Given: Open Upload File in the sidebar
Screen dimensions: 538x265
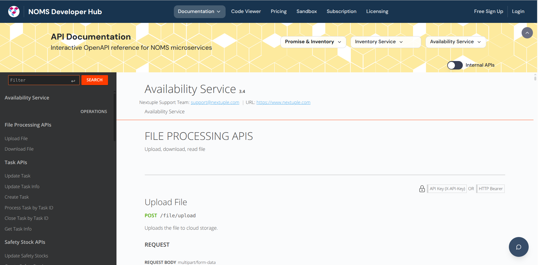Looking at the screenshot, I should (16, 139).
